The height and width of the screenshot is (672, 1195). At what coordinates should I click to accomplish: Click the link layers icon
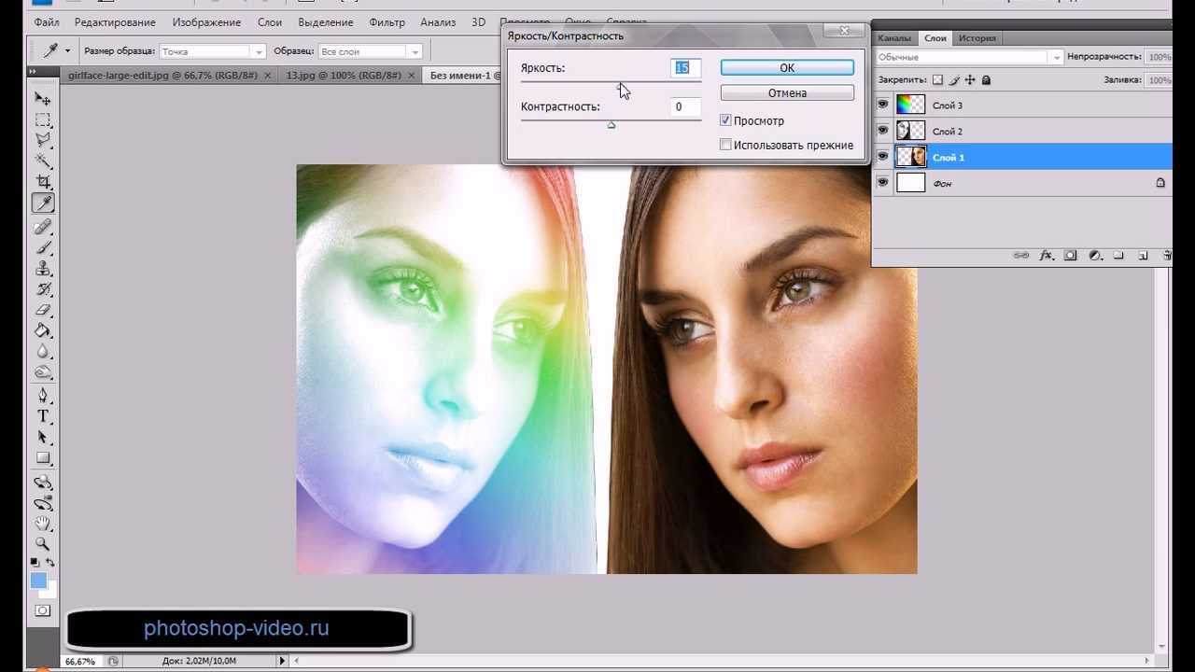point(1021,255)
